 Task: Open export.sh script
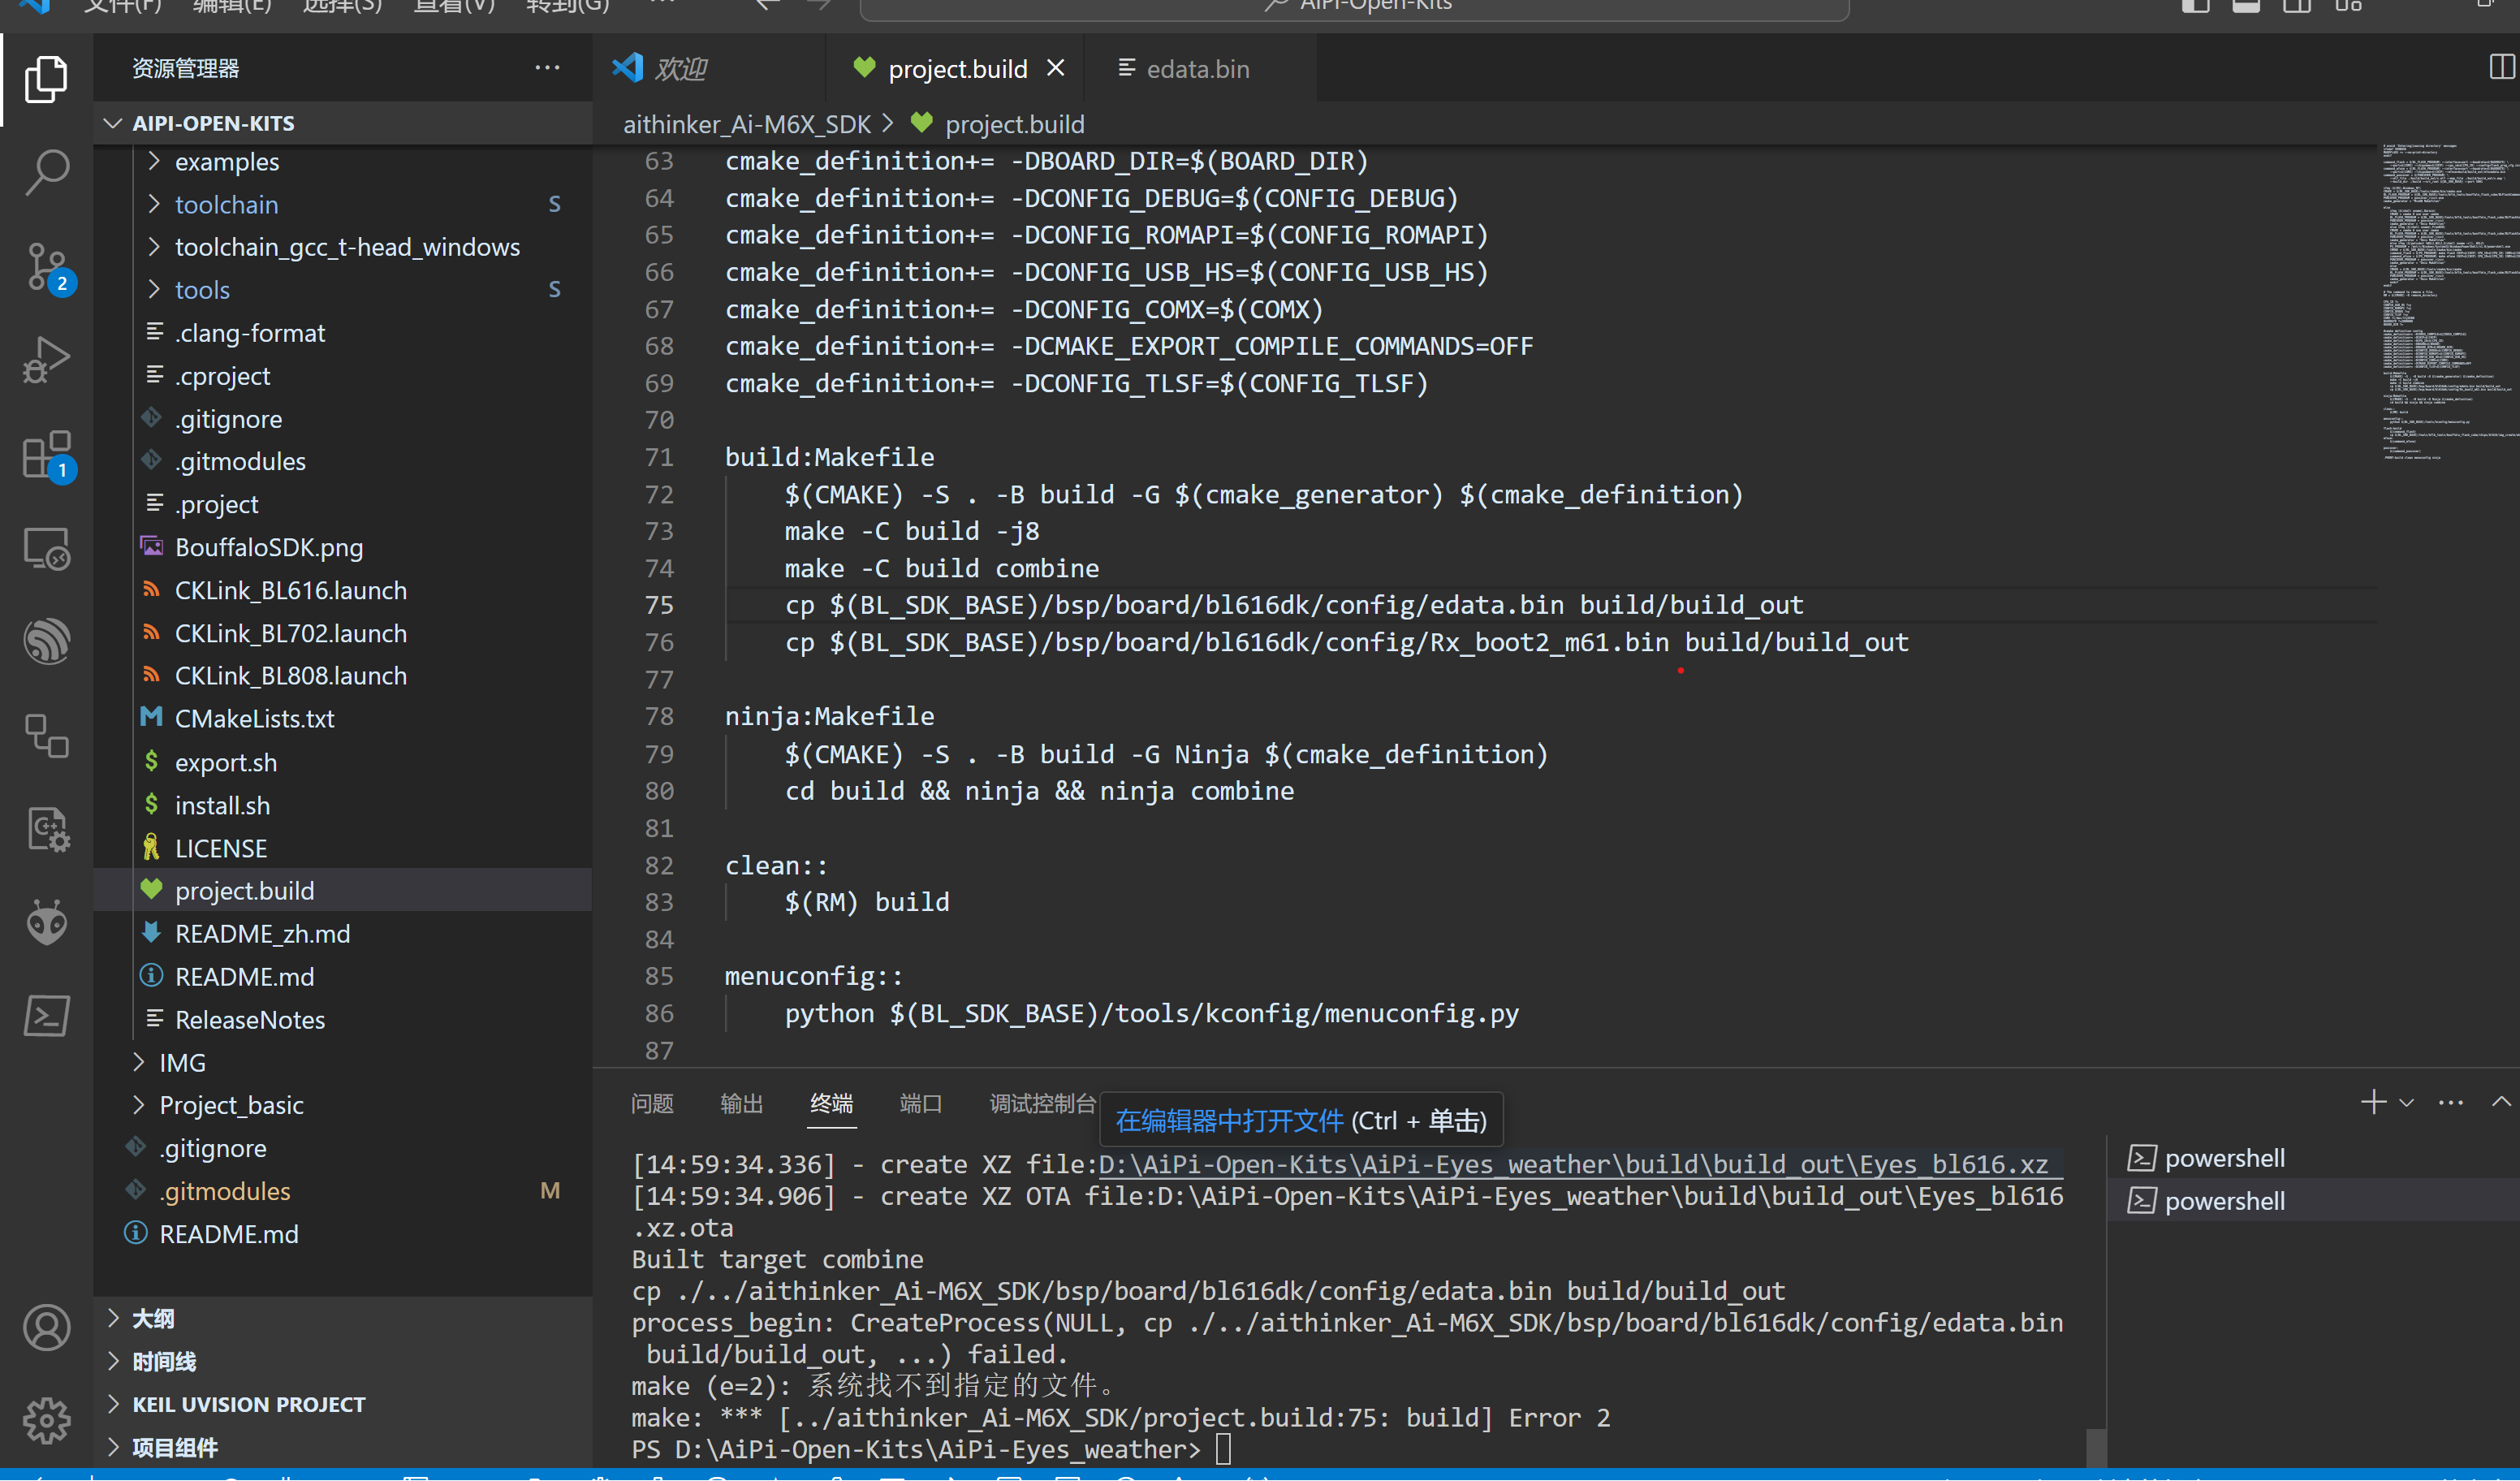343,762
